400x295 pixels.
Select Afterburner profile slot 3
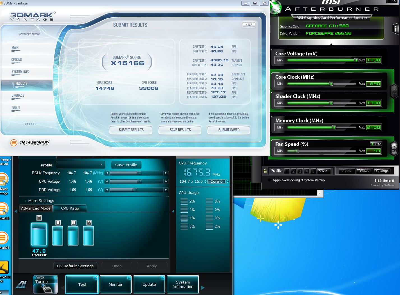click(300, 171)
